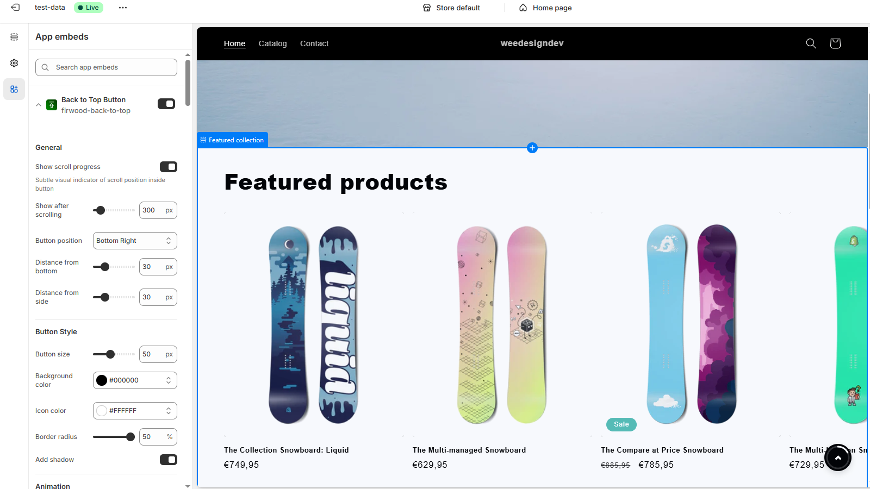Image resolution: width=870 pixels, height=489 pixels.
Task: Click The Multi-managed Snowboard product link
Action: tap(469, 450)
